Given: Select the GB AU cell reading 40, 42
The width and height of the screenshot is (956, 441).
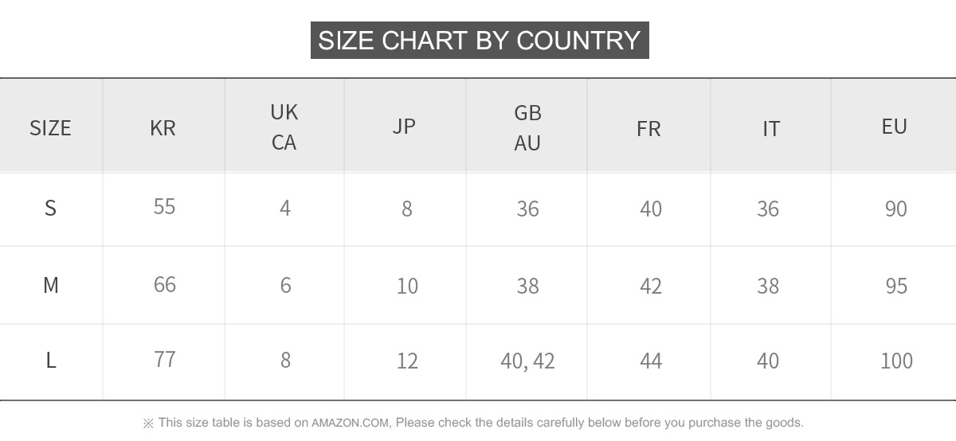Looking at the screenshot, I should click(x=527, y=361).
